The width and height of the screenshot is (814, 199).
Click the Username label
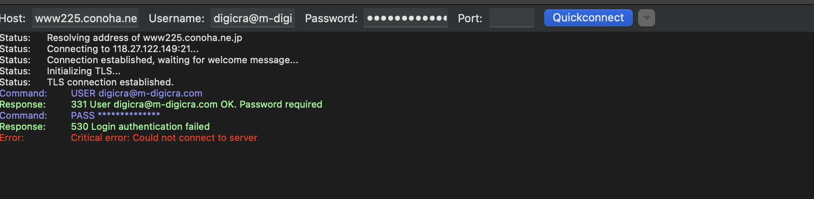176,18
